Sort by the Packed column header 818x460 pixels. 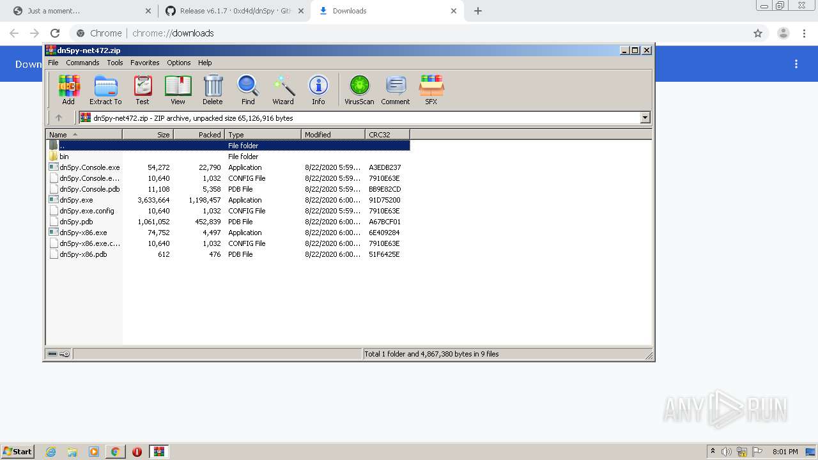199,134
